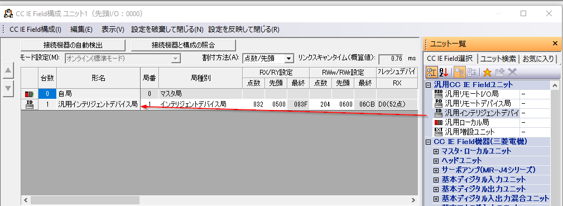The image size is (563, 206).
Task: Click the horizontal scrollbar right arrow
Action: [x=413, y=200]
